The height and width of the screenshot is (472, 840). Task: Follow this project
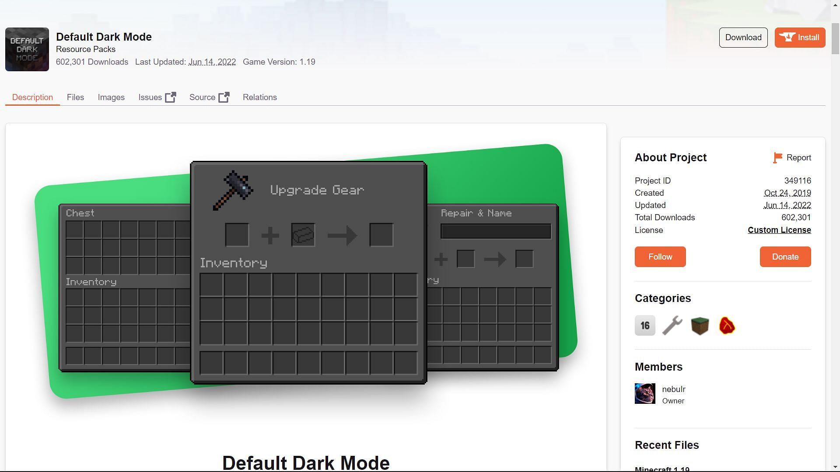660,257
